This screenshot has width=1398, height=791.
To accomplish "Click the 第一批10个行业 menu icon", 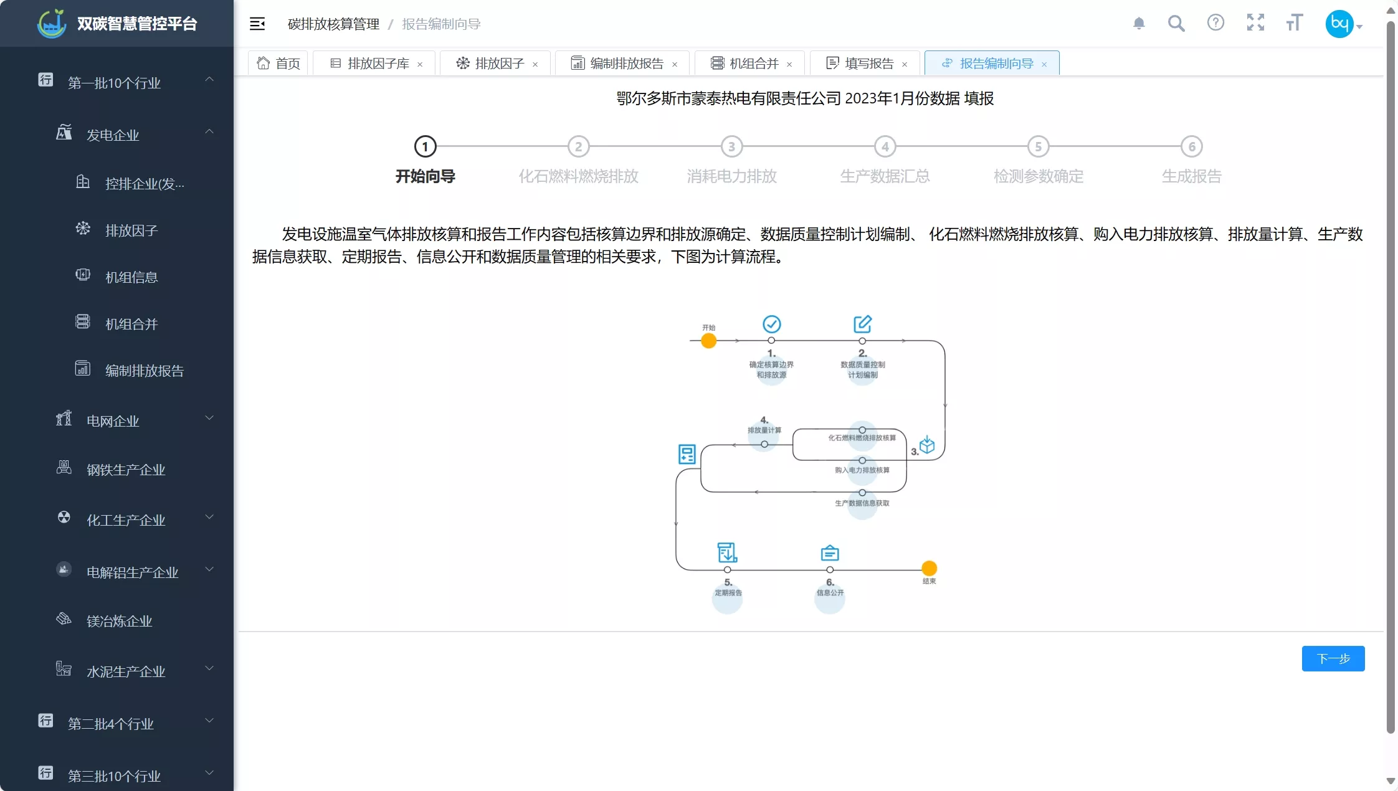I will tap(45, 80).
